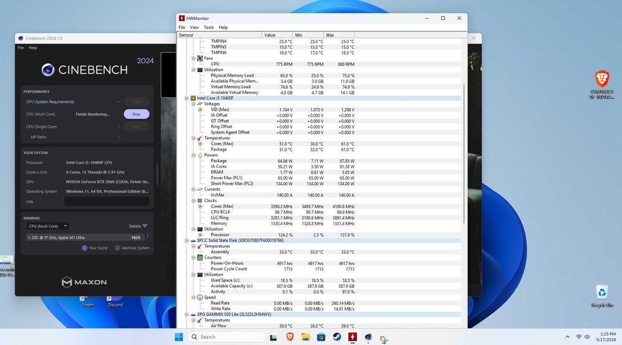Click the Fans category icon in HWMonitor
This screenshot has height=345, width=622.
point(200,58)
